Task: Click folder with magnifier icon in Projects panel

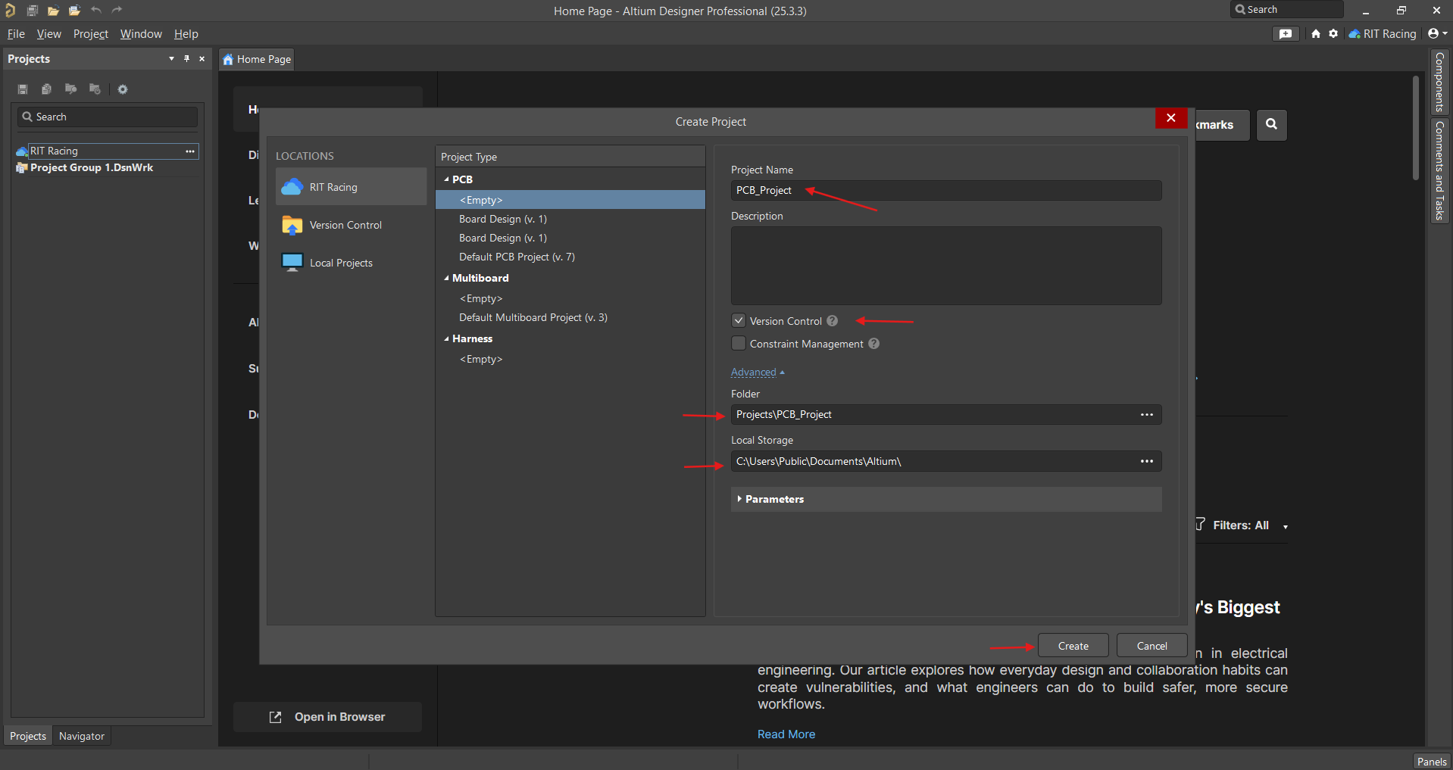Action: point(70,89)
